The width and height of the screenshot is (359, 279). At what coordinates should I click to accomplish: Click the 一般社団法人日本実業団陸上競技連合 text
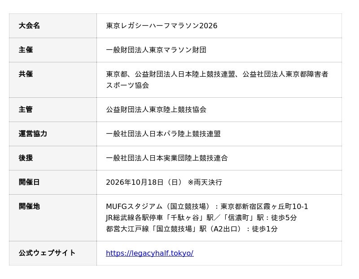point(167,158)
